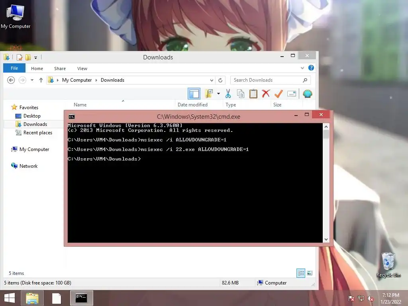Open the folder options dropdown arrow
The height and width of the screenshot is (306, 408).
(x=218, y=94)
